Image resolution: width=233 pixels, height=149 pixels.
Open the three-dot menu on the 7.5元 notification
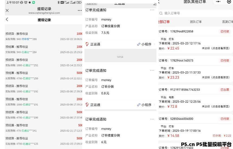pyautogui.click(x=152, y=10)
